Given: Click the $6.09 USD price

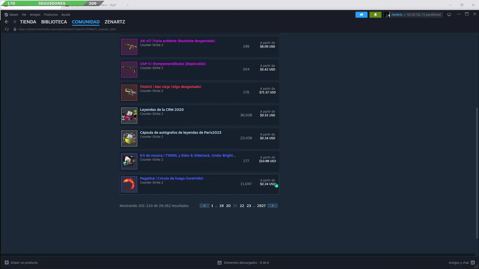Looking at the screenshot, I should [268, 46].
